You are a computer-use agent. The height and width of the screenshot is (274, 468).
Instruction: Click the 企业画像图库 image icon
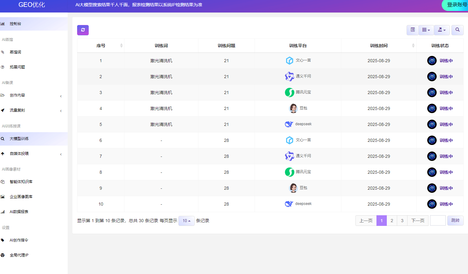tap(3, 197)
